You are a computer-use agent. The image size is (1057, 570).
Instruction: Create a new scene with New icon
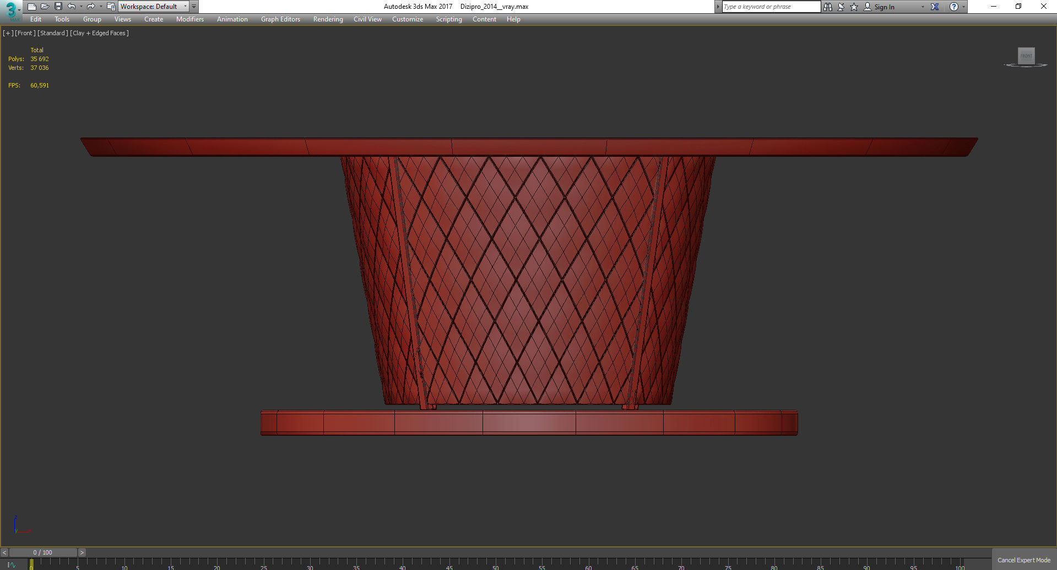(x=32, y=7)
